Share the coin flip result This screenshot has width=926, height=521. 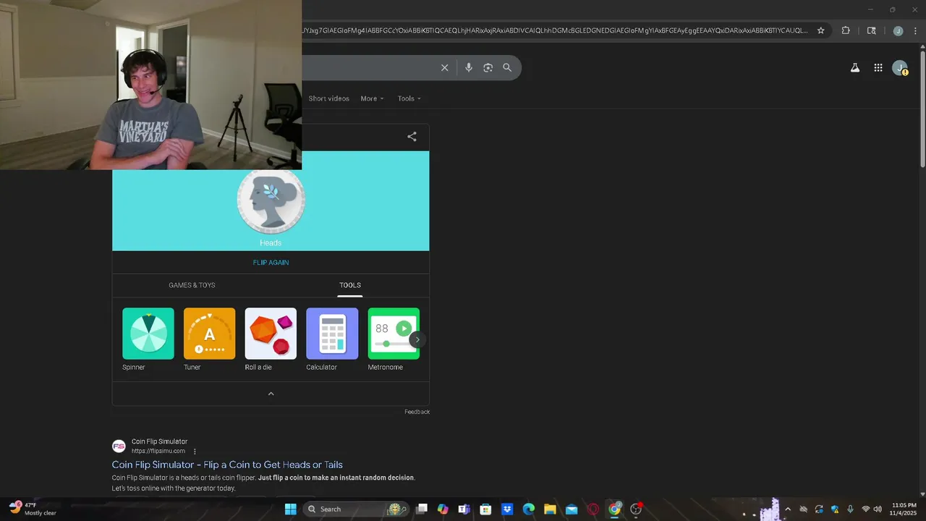412,136
